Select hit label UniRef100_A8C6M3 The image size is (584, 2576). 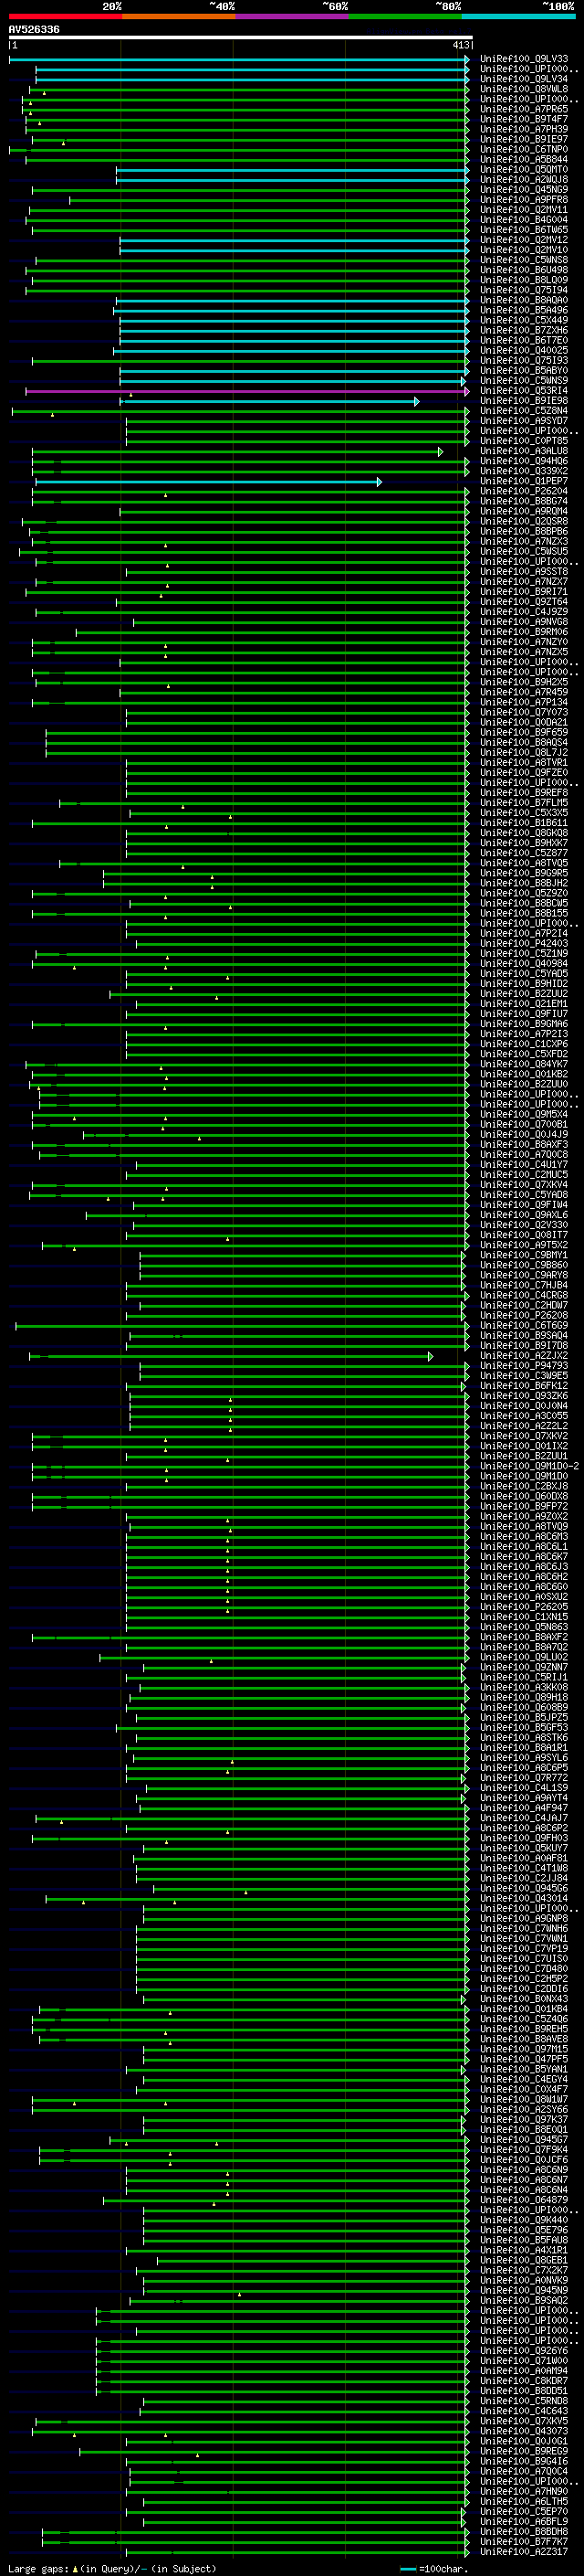(x=524, y=1537)
